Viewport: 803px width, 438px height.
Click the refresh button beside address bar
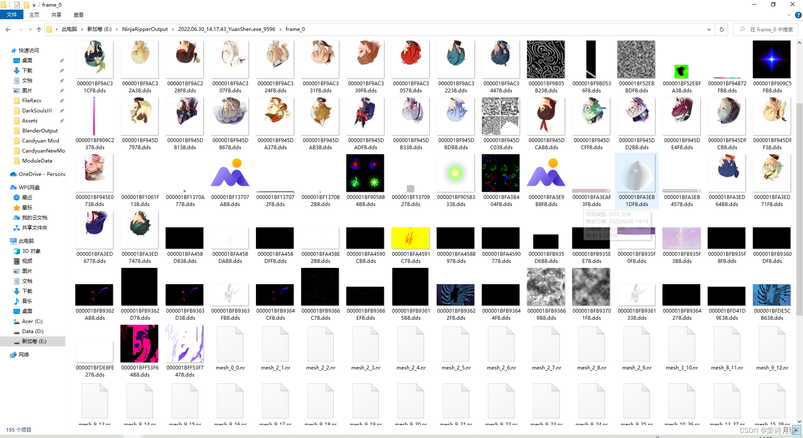721,29
